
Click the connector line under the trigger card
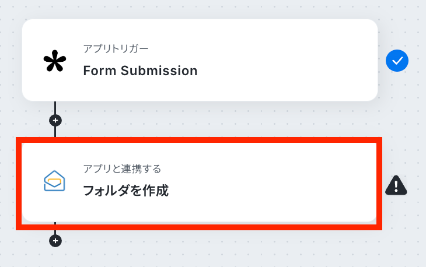(x=55, y=108)
